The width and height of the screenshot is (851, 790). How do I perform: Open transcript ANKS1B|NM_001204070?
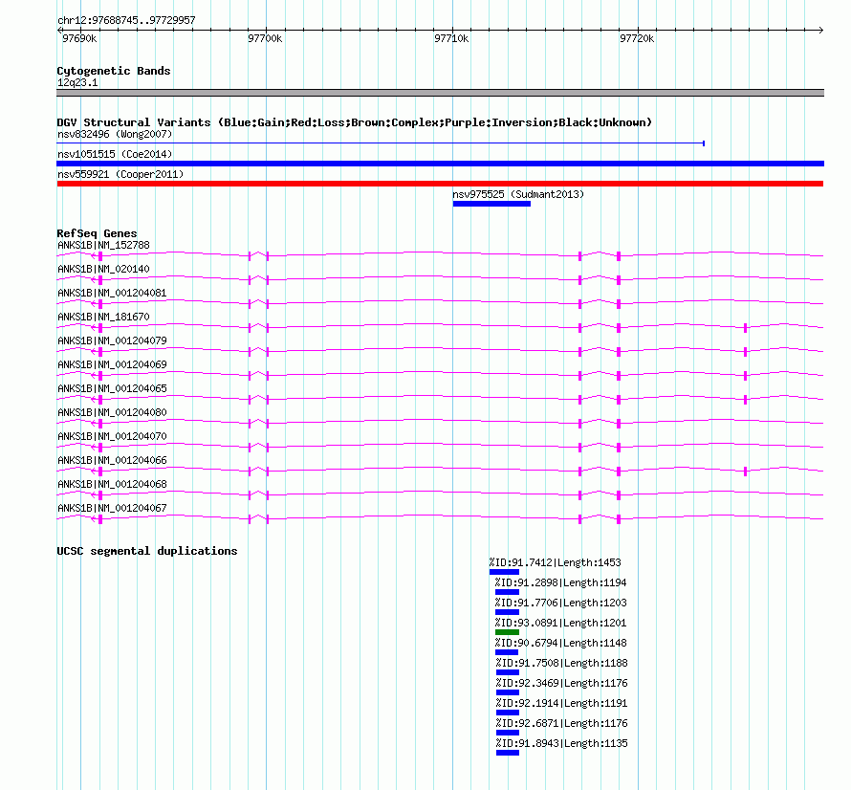coord(112,436)
